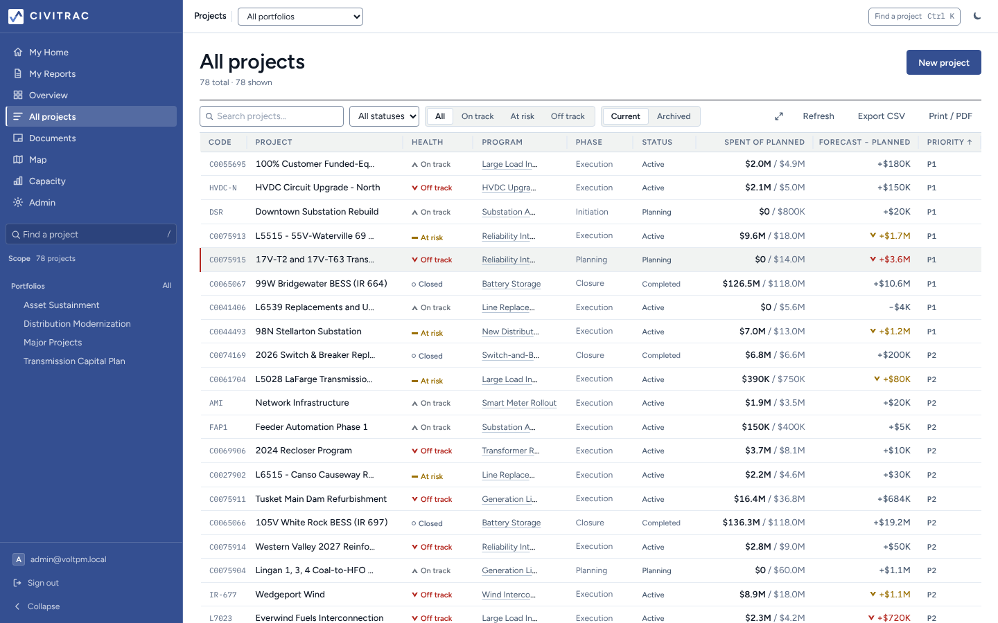Focus the Search projects input field
Image resolution: width=998 pixels, height=623 pixels.
pos(272,116)
